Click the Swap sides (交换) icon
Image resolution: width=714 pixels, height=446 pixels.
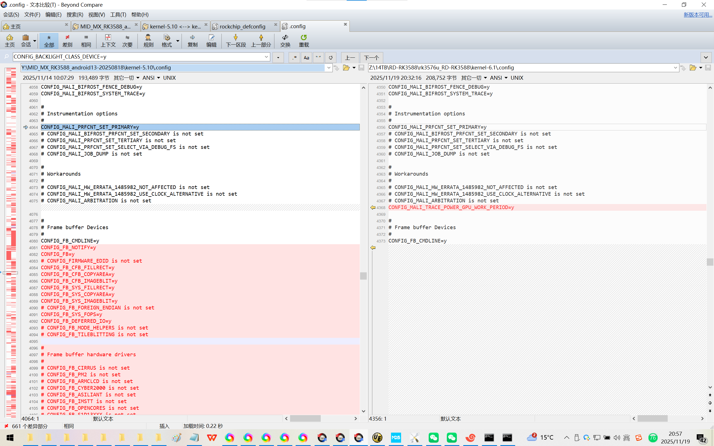click(x=285, y=38)
